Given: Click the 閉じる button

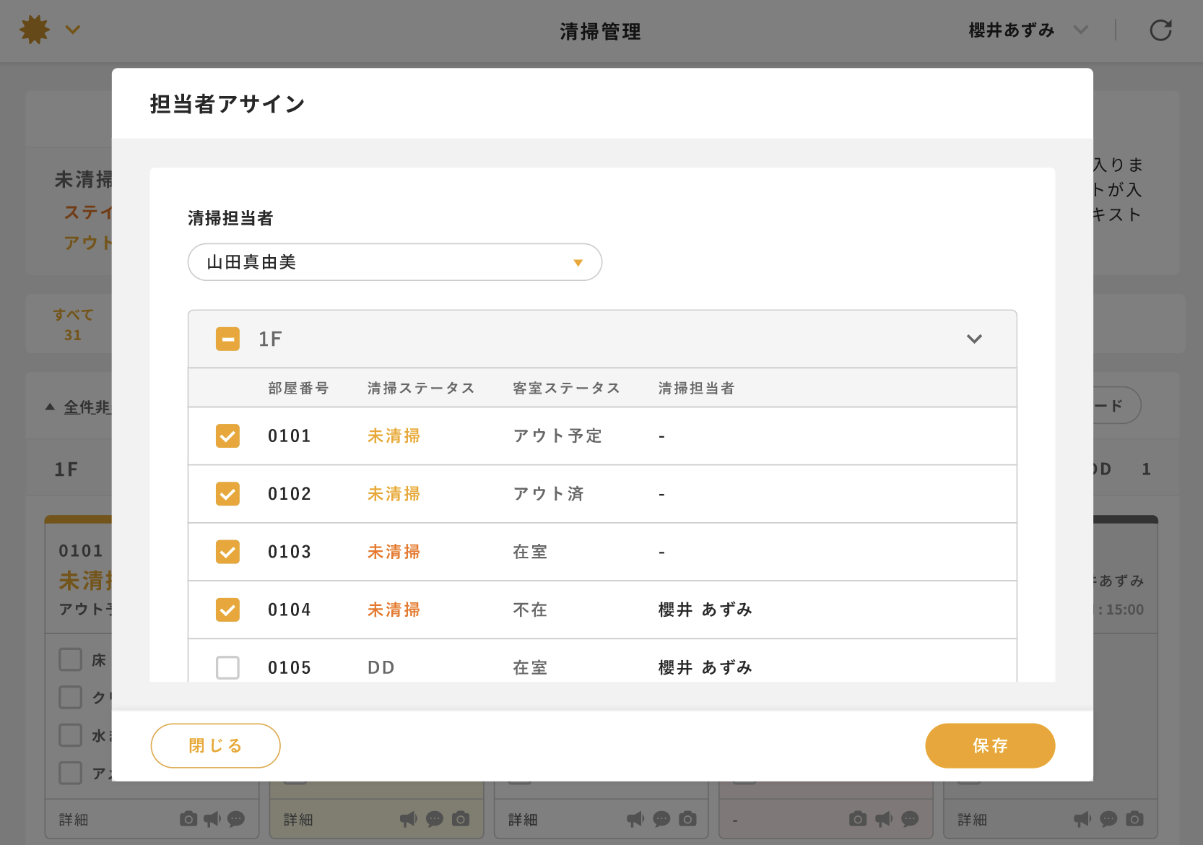Looking at the screenshot, I should pyautogui.click(x=215, y=745).
